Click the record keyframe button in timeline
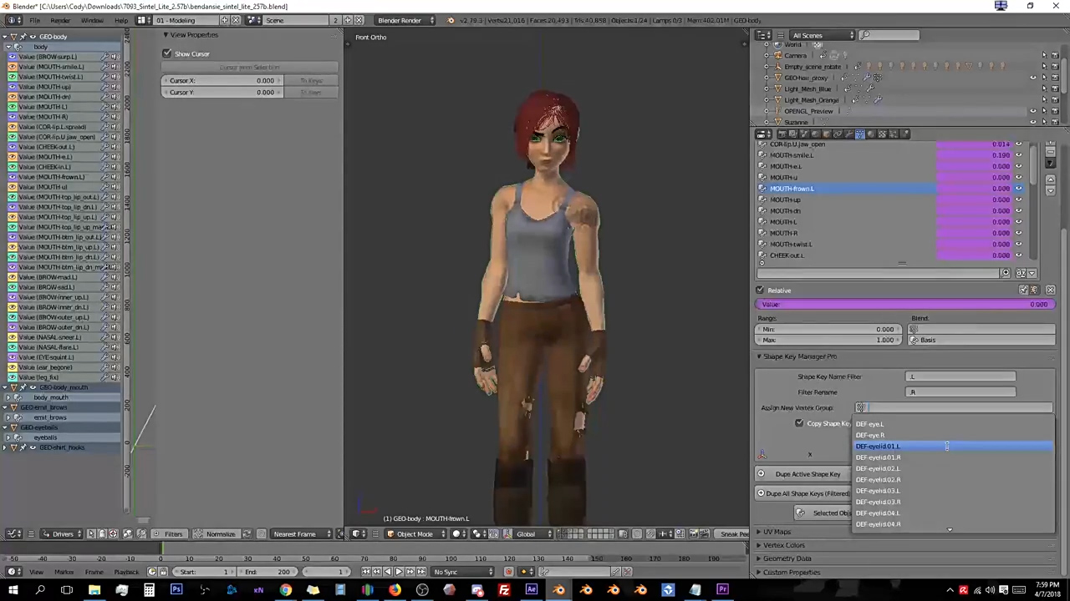 (508, 572)
